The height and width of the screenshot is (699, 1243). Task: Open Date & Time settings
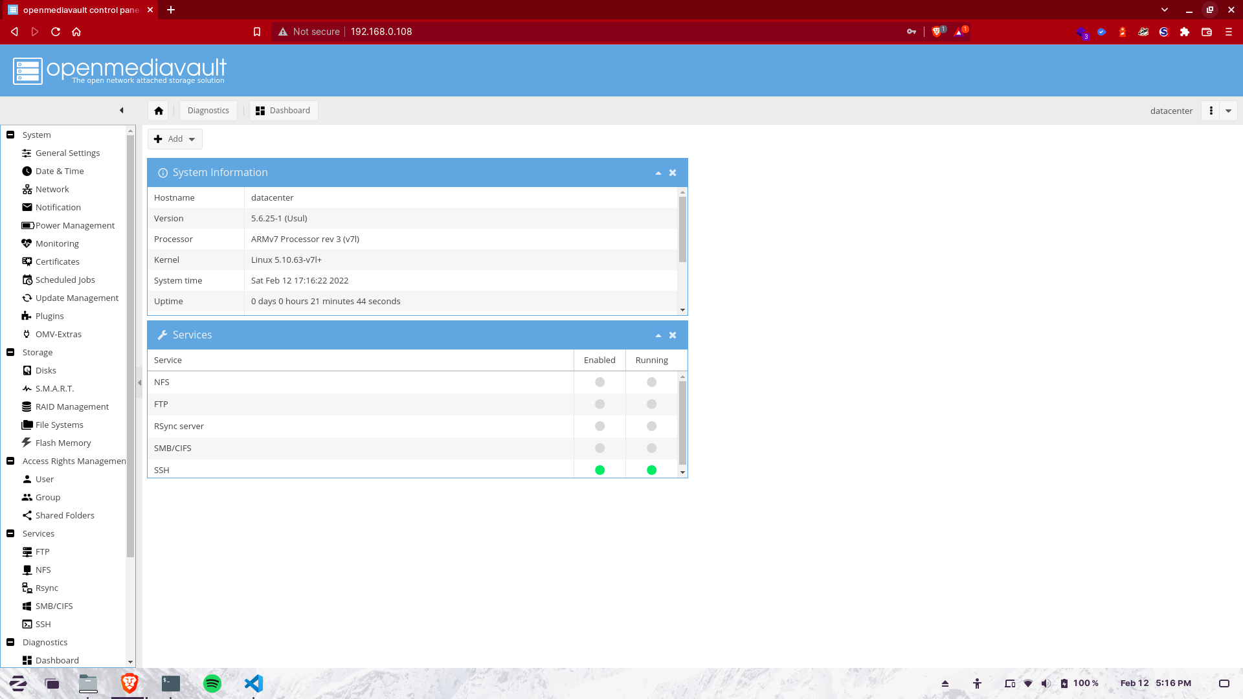click(x=60, y=171)
